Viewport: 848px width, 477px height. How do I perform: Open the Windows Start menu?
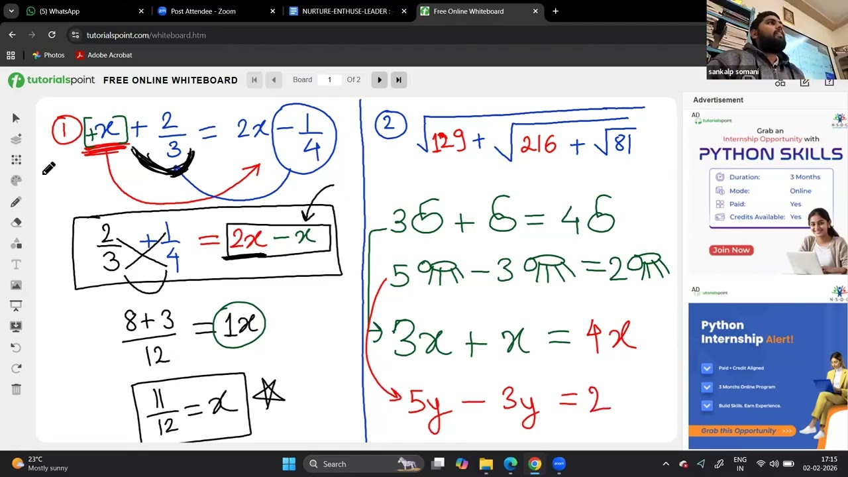(x=289, y=464)
